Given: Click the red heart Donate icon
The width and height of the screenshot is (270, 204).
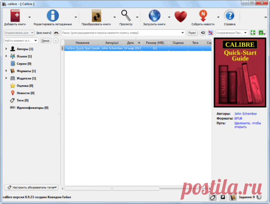Looking at the screenshot, I should [180, 16].
